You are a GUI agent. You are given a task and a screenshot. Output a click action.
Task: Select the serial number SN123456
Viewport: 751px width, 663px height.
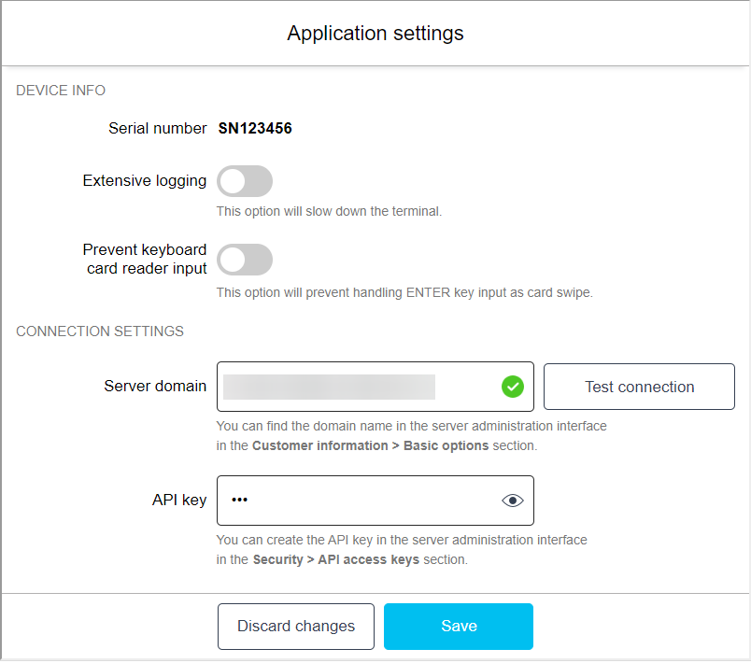coord(255,129)
